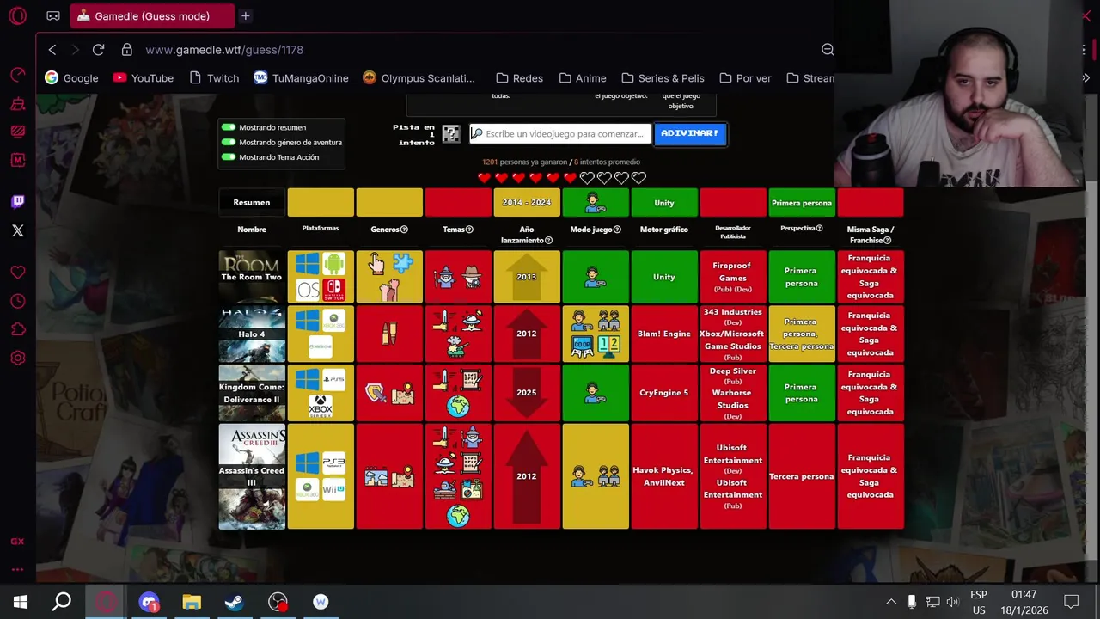
Task: Expand the Redes bookmarks folder
Action: click(519, 78)
